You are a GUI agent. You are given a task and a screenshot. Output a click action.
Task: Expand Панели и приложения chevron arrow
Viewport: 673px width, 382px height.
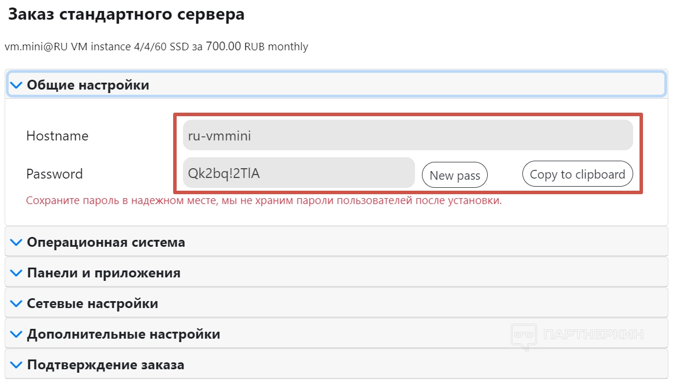17,273
